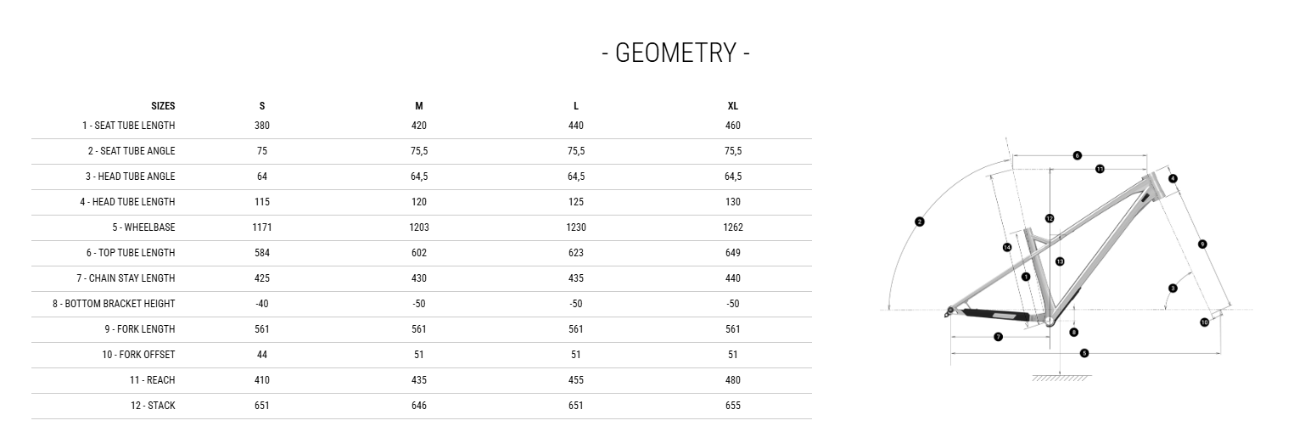Screen dimensions: 1299x443
Task: Select marker 14 on the frame diagram
Action: [x=1007, y=248]
